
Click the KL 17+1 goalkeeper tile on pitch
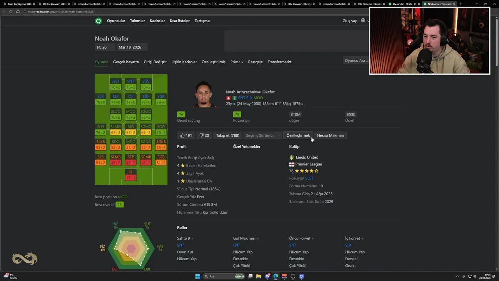(x=131, y=175)
